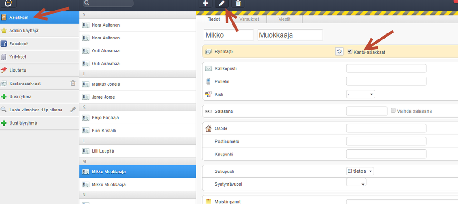458x204 pixels.
Task: Open the Sukupuoli gender dropdown
Action: coord(360,171)
